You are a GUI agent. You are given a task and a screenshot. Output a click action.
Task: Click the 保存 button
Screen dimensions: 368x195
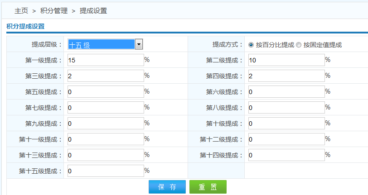[167, 187]
